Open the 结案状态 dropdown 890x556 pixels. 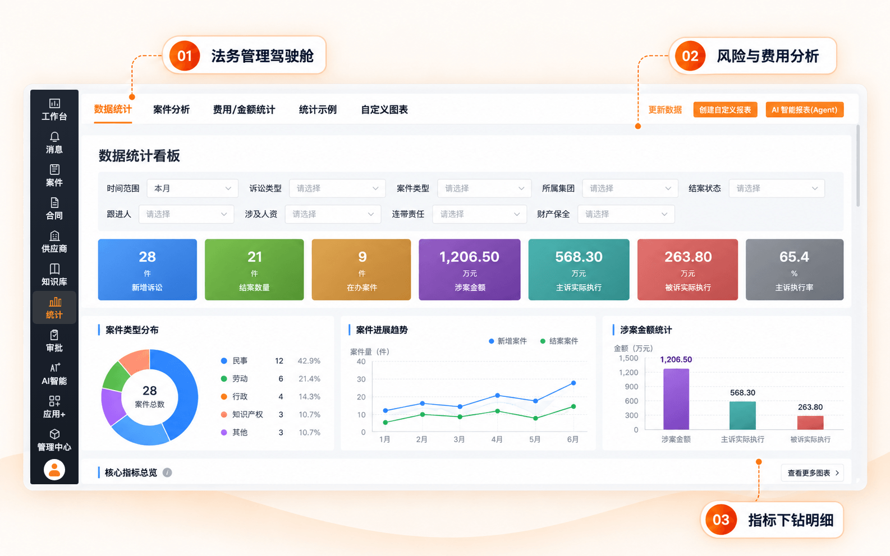click(777, 188)
